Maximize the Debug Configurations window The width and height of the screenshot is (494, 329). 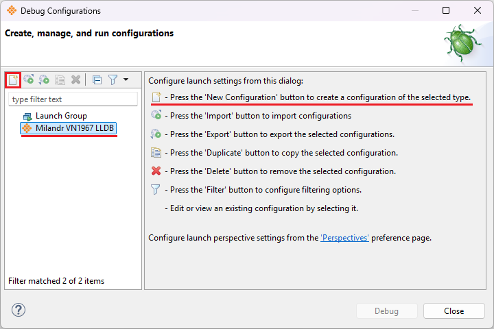(446, 11)
